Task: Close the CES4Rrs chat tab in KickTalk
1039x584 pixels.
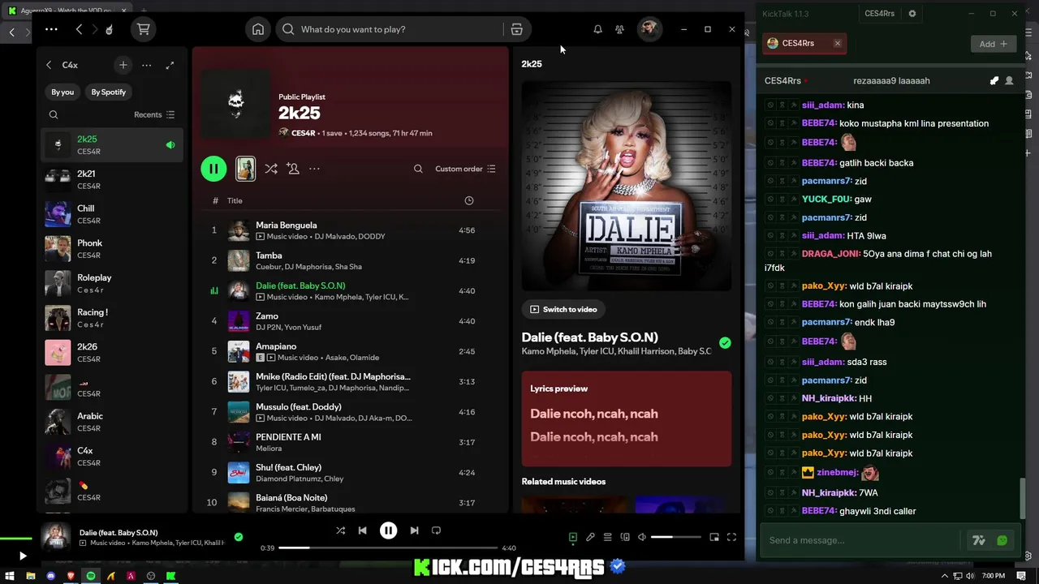Action: tap(837, 44)
